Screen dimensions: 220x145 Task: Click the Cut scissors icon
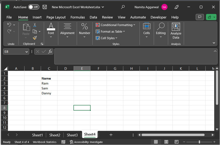point(35,25)
